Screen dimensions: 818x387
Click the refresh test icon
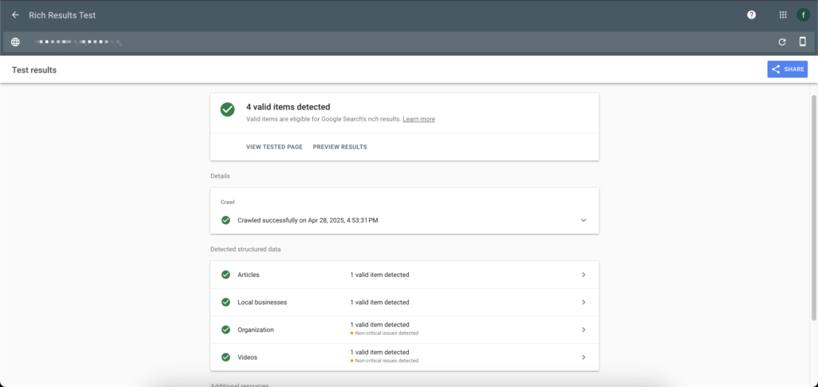tap(782, 42)
